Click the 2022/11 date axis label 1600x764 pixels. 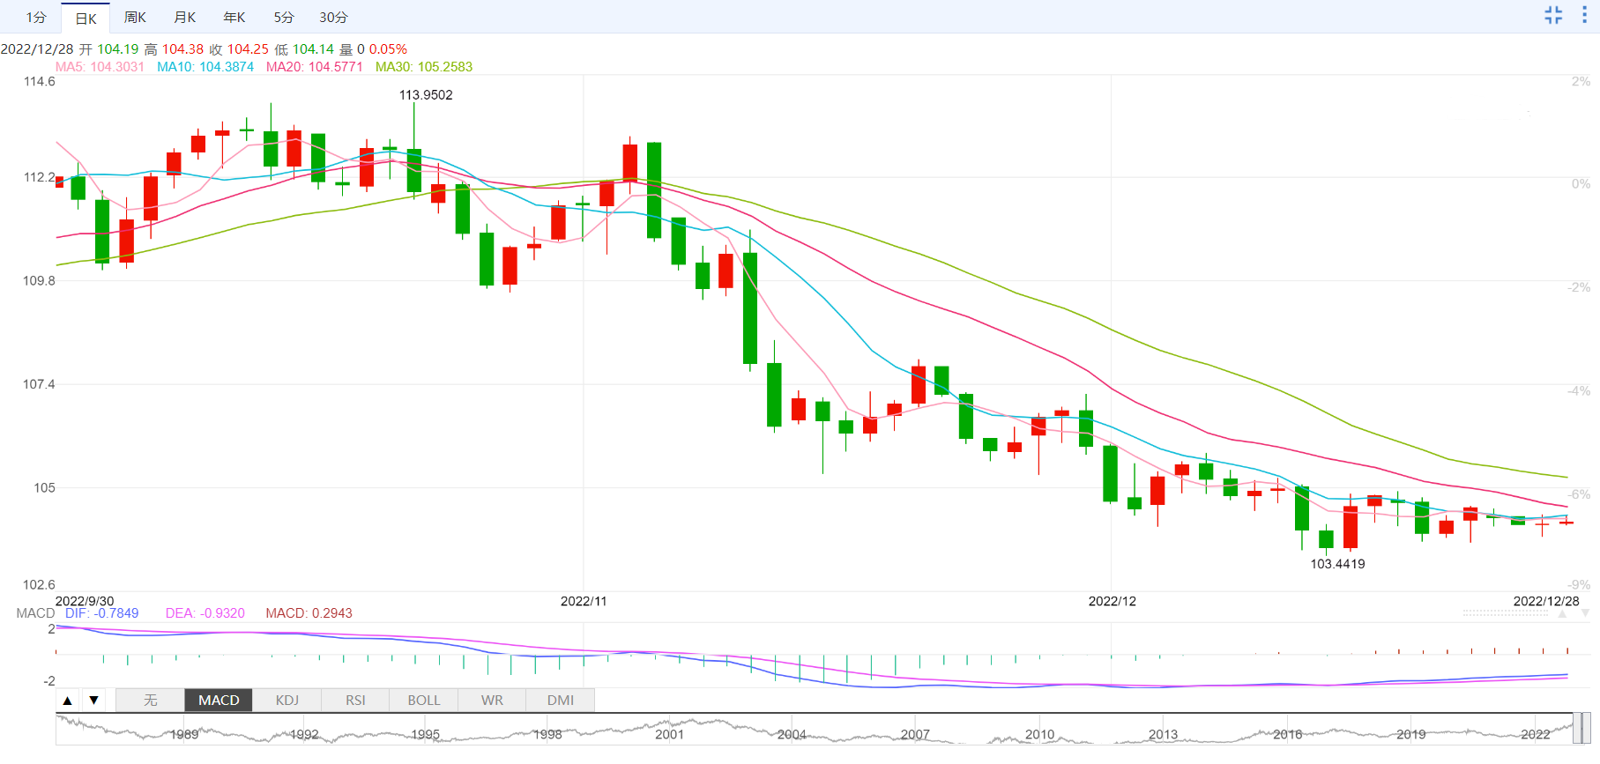point(584,601)
